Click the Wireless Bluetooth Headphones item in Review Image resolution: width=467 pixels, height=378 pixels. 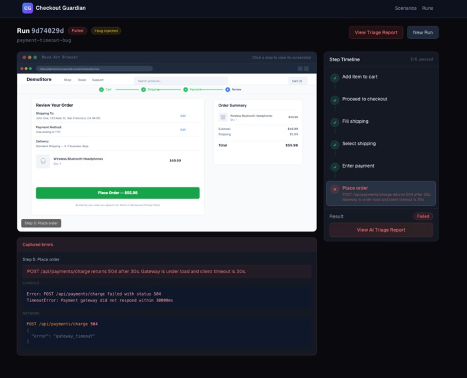point(78,159)
